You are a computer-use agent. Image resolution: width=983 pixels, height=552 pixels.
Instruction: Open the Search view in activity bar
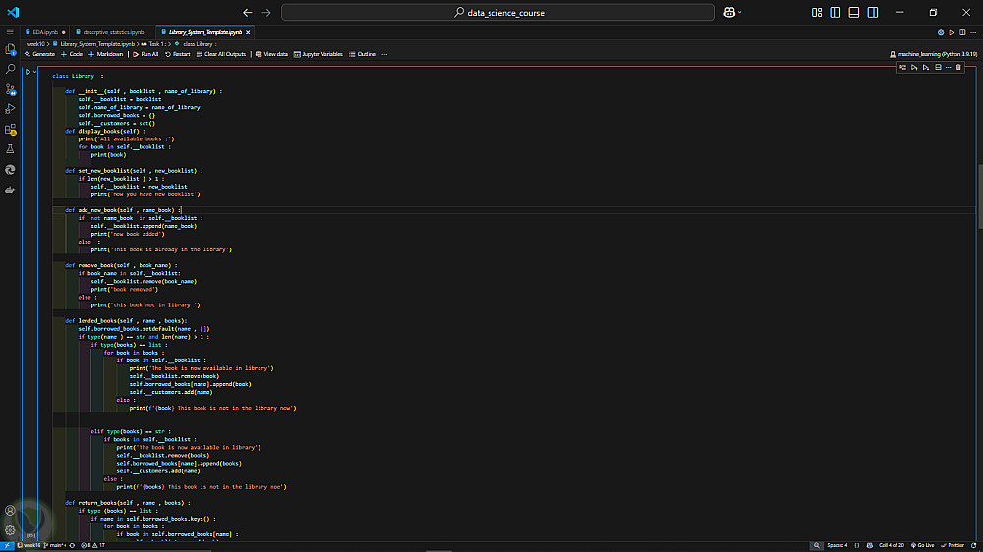pos(10,69)
